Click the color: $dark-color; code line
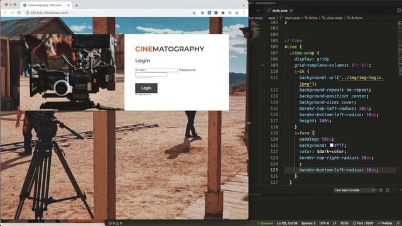This screenshot has height=226, width=402. coord(322,151)
